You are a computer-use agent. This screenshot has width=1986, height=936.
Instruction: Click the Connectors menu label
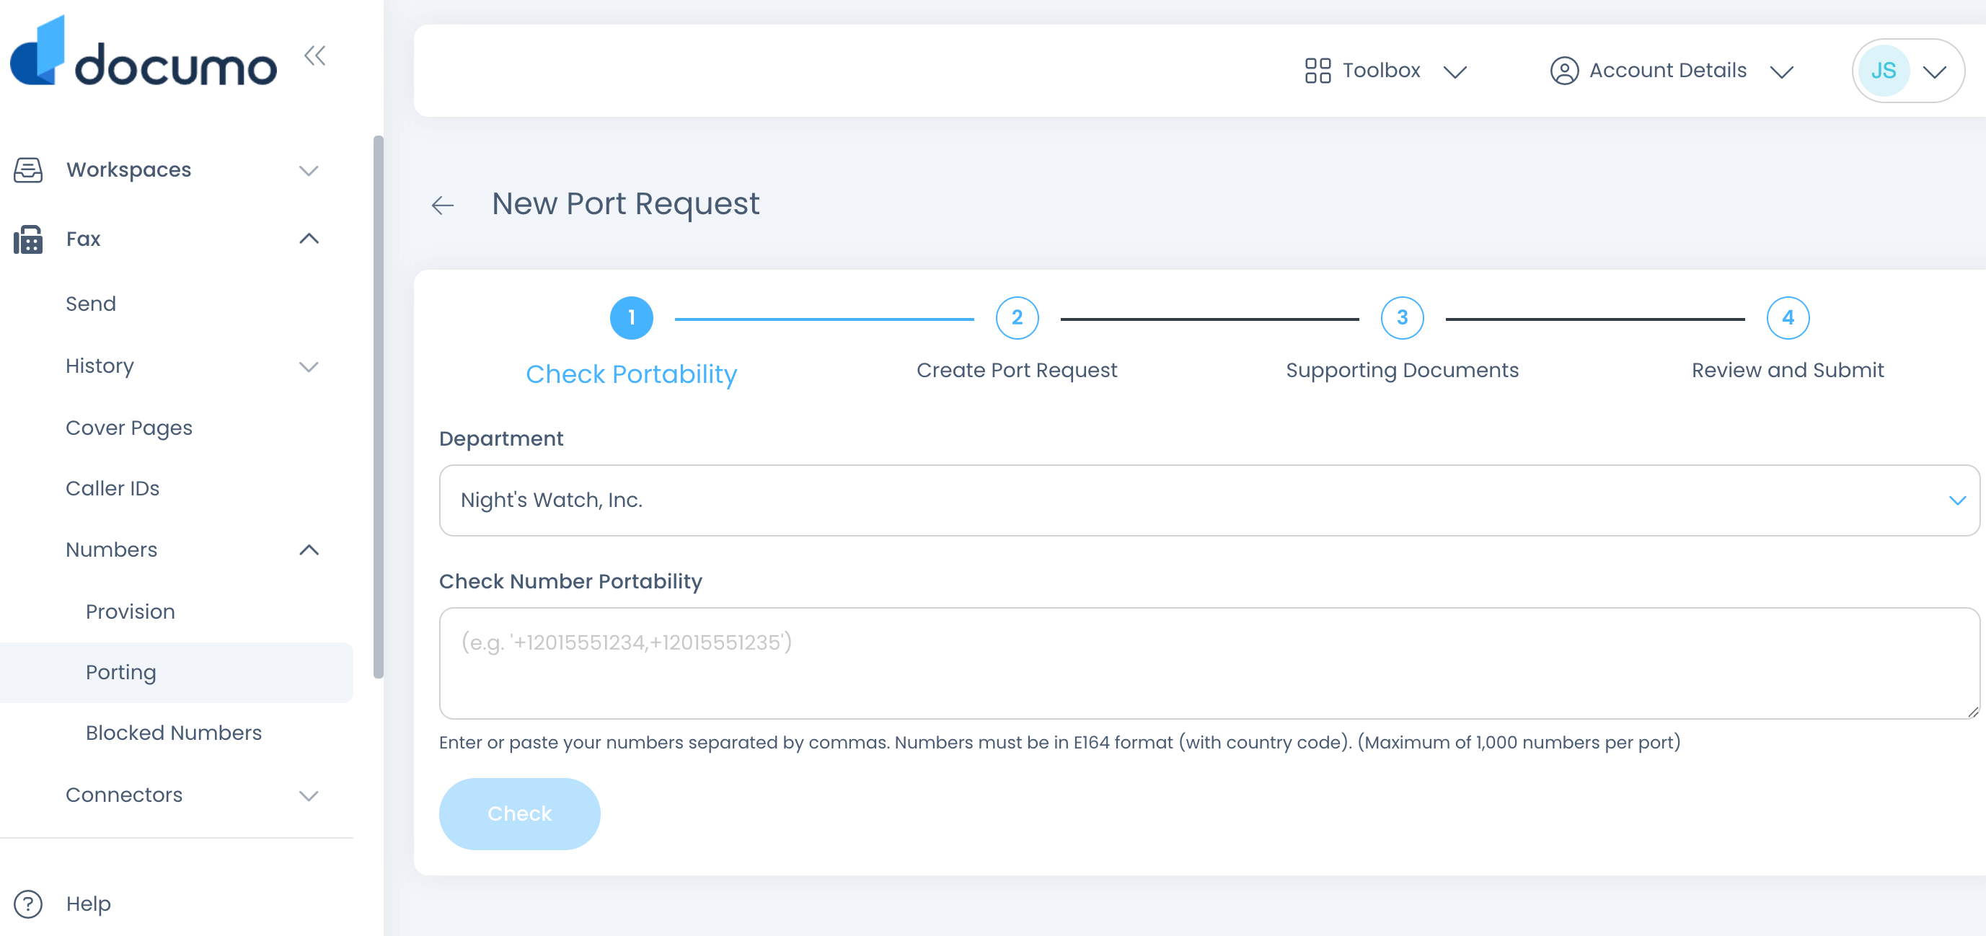tap(124, 795)
